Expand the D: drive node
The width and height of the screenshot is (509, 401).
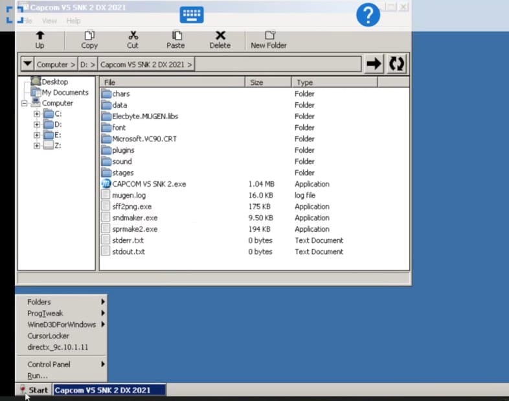[37, 124]
